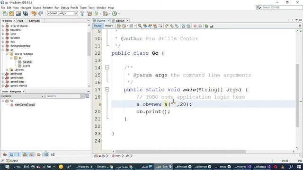This screenshot has height=170, width=303.
Task: Click the Redo arrow icon
Action: (41, 14)
